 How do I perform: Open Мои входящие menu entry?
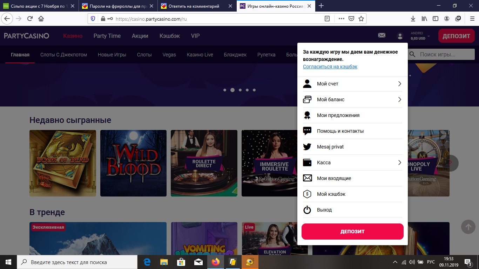[352, 178]
